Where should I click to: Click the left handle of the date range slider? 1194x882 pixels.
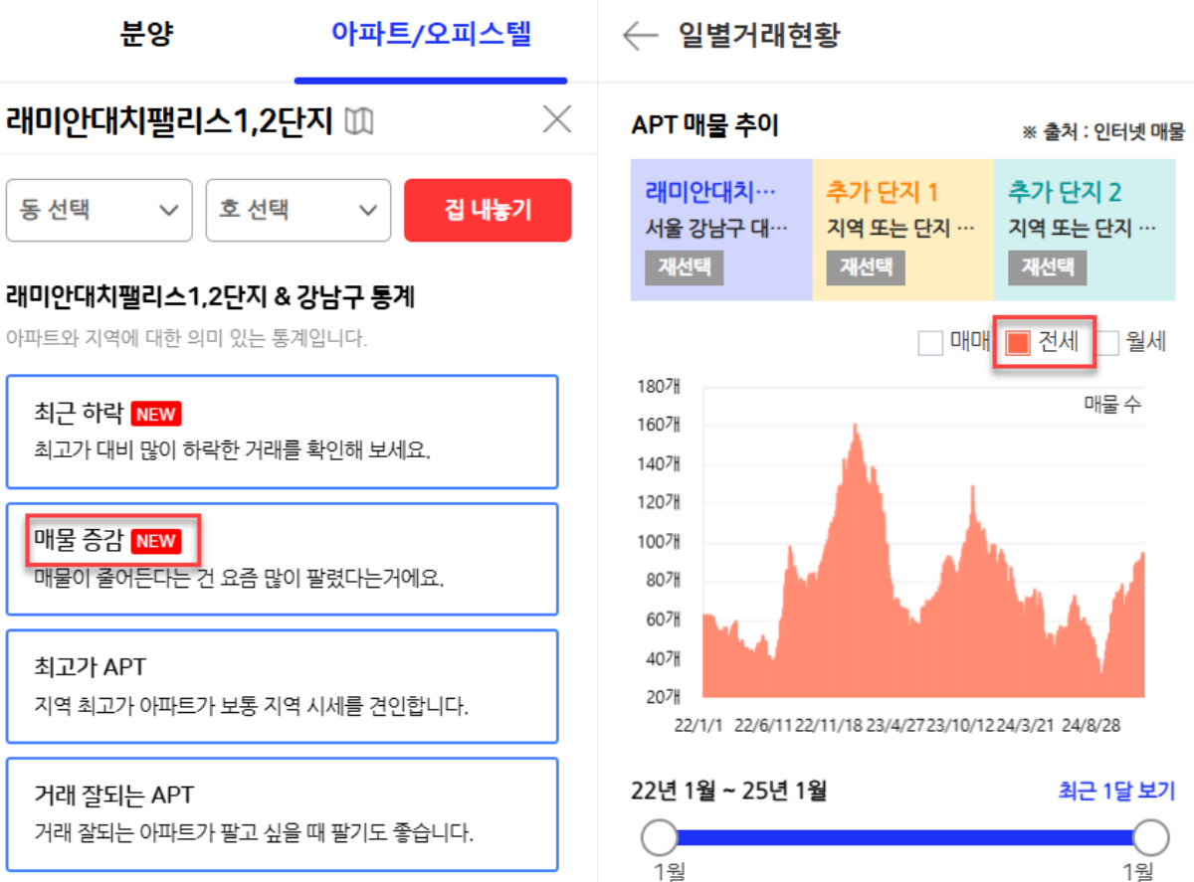pyautogui.click(x=661, y=838)
